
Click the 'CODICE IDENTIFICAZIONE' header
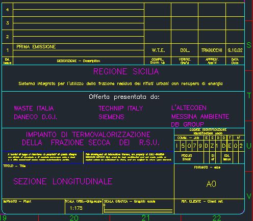tap(208, 130)
